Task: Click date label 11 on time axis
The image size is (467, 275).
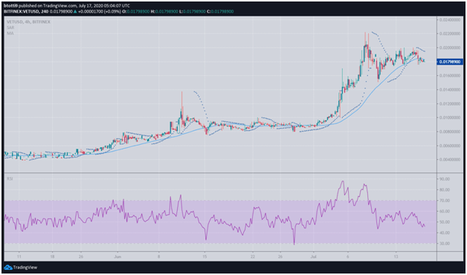Action: [x=19, y=256]
